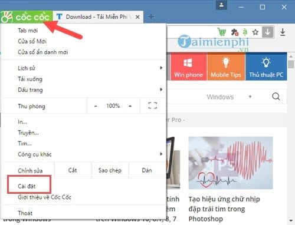
Task: Open the extensions puzzle icon
Action: pos(234,32)
